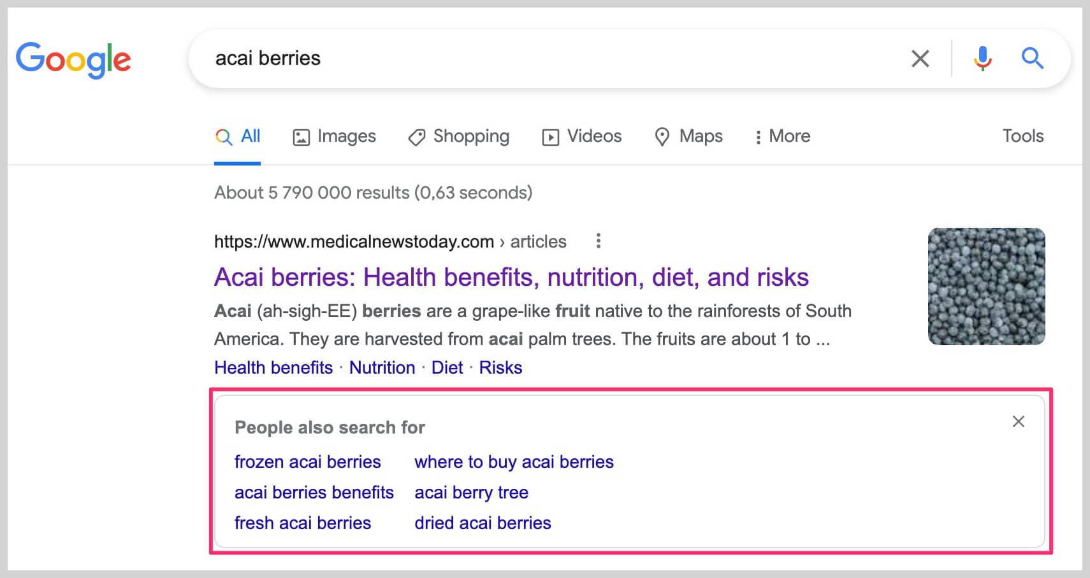Click the Nutrition sitelink

pyautogui.click(x=382, y=367)
